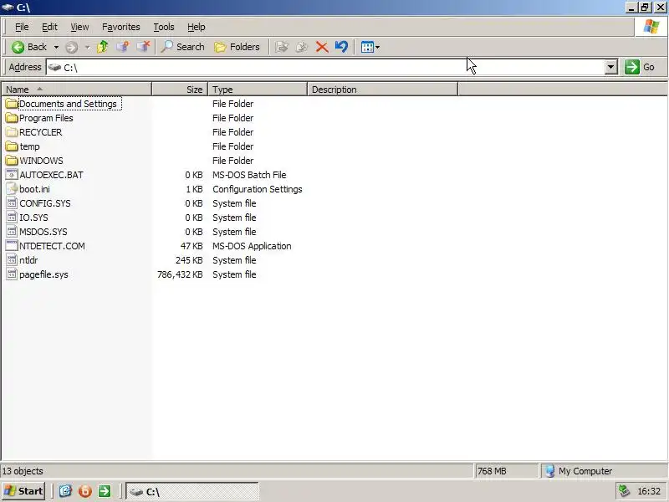Open the Tools menu
The image size is (669, 502).
point(164,27)
